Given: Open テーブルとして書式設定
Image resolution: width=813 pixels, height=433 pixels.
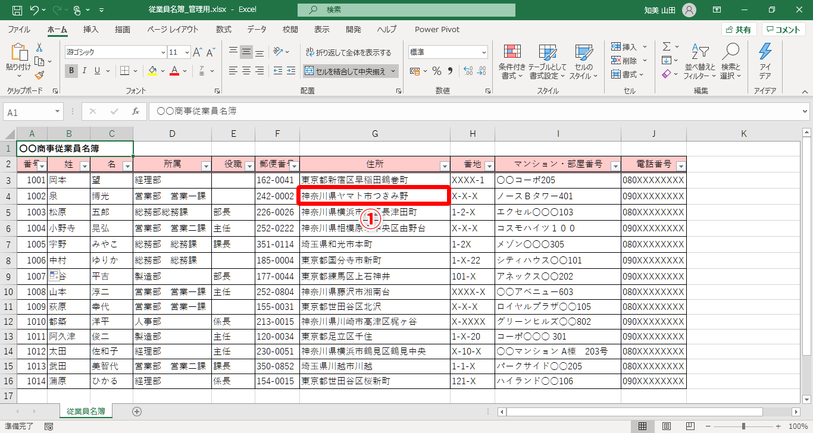Looking at the screenshot, I should click(548, 61).
